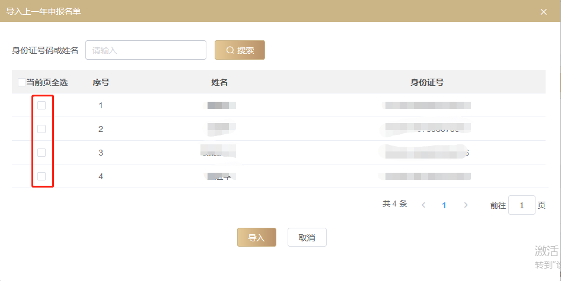Click the 序号 column header
561x281 pixels.
point(101,82)
